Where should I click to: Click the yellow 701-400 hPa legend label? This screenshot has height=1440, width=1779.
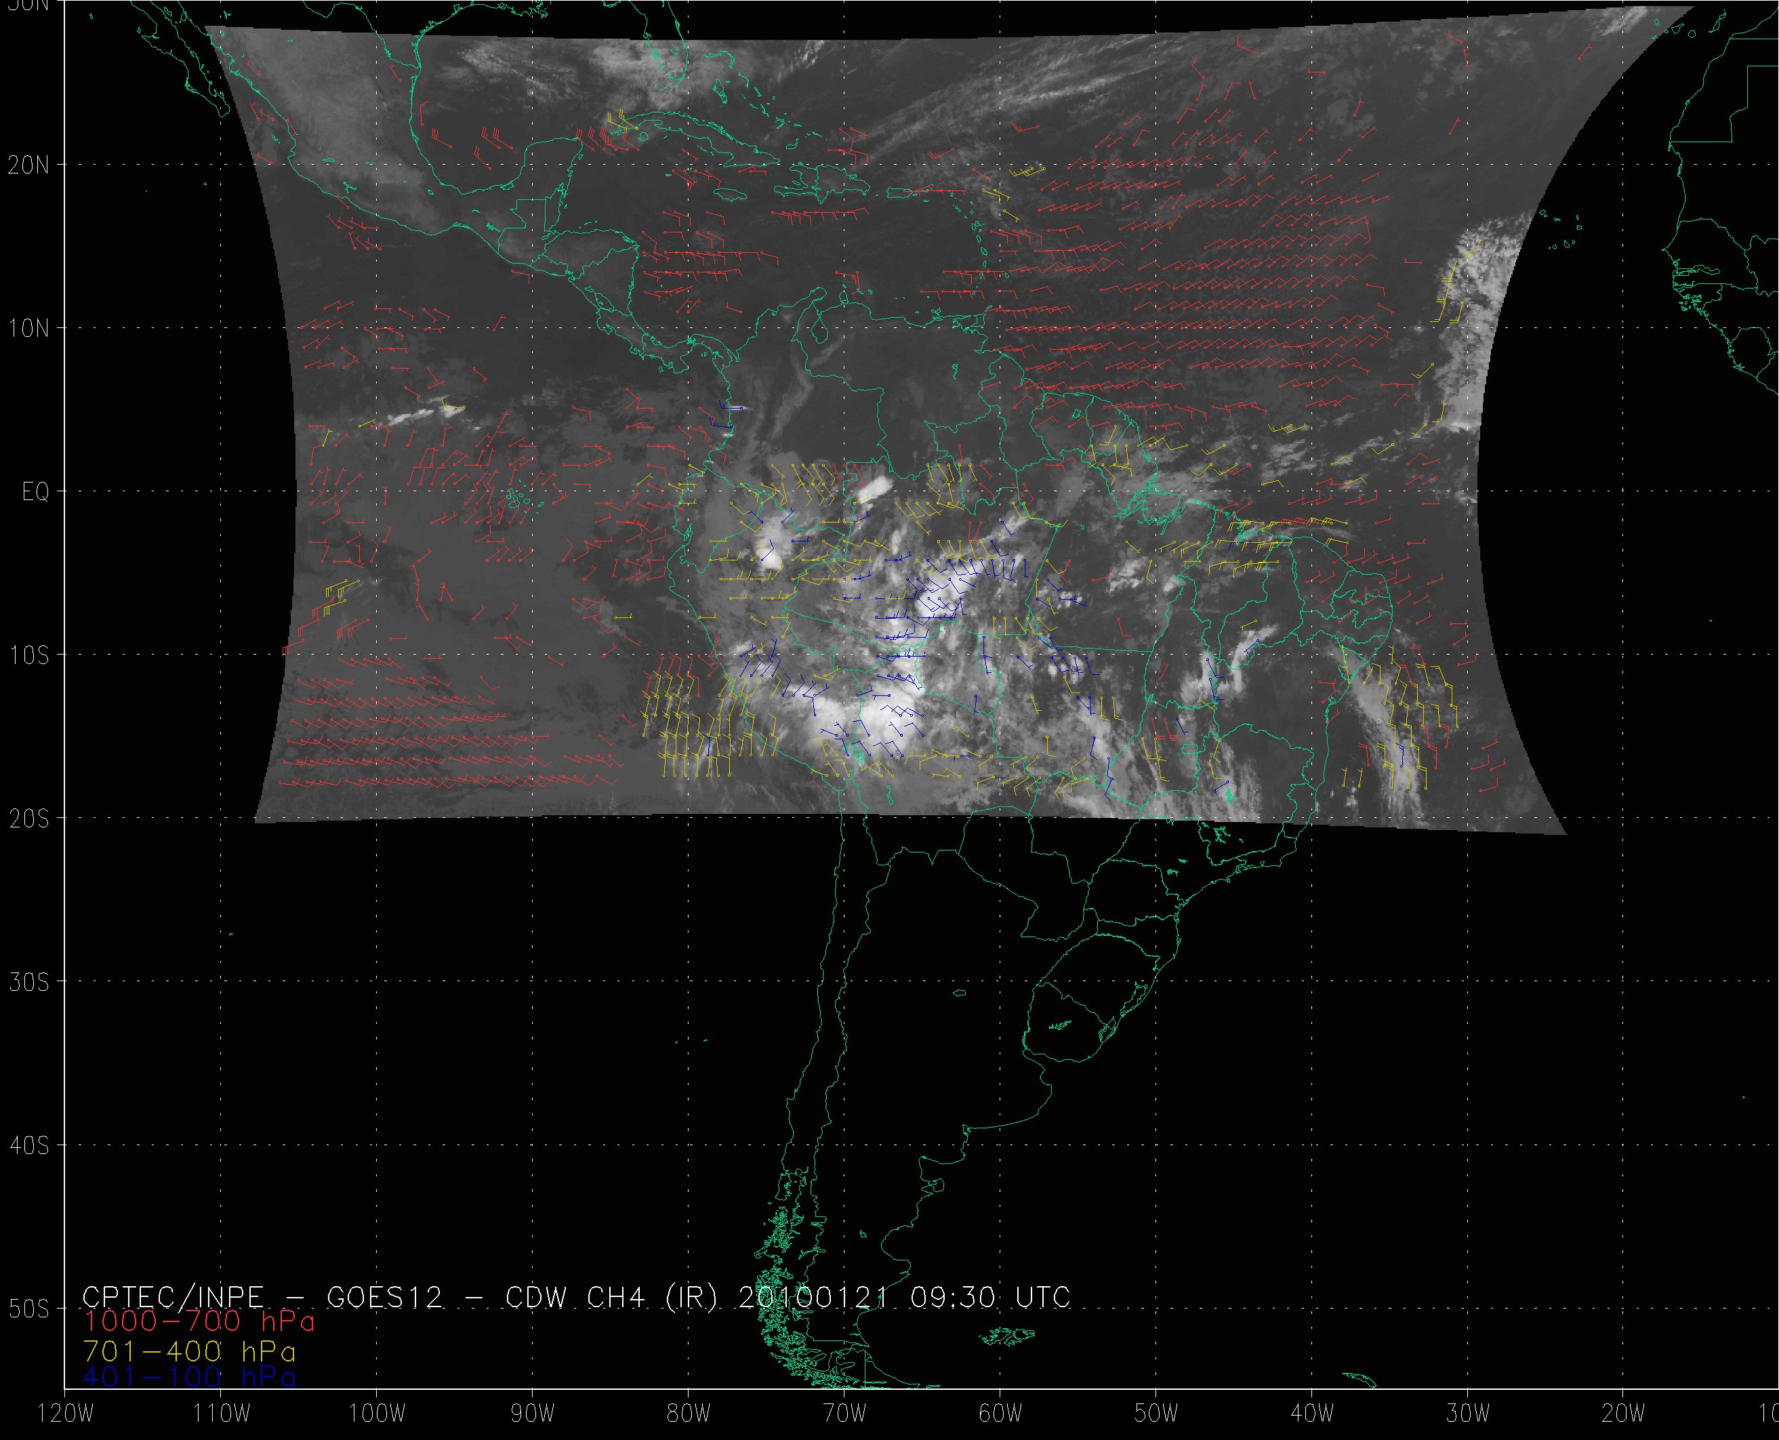pos(189,1351)
